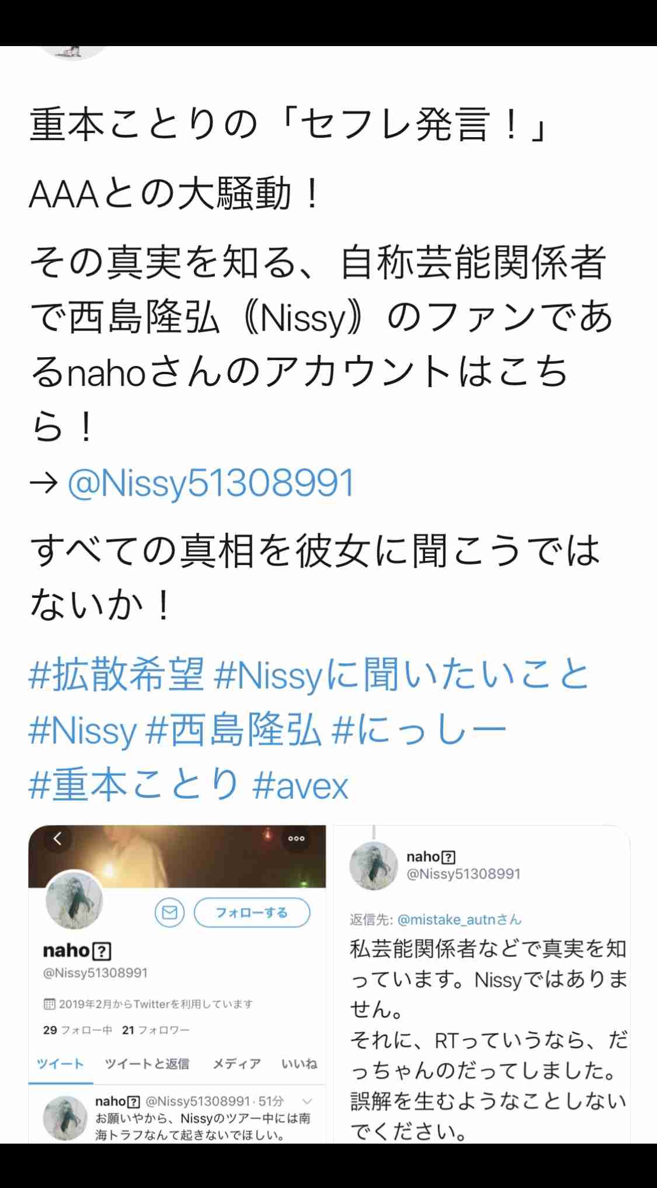This screenshot has width=657, height=1188.
Task: Switch to ツイートと返信 tab
Action: point(147,1064)
